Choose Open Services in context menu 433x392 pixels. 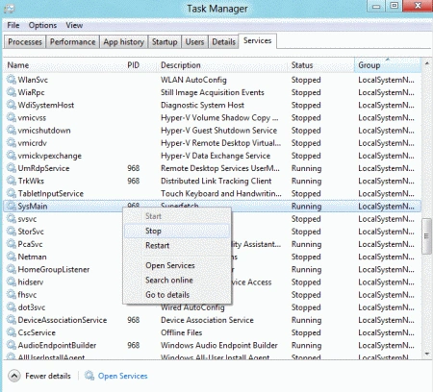177,265
